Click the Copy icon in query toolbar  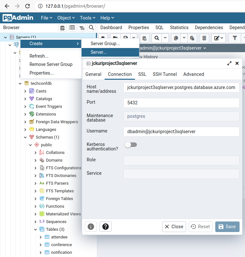176,38
